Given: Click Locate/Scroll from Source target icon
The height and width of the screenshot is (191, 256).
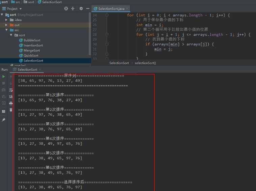Looking at the screenshot, I should point(66,8).
